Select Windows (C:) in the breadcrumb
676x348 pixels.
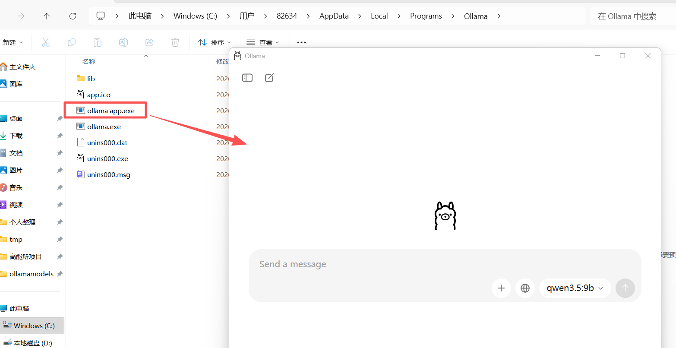coord(195,16)
